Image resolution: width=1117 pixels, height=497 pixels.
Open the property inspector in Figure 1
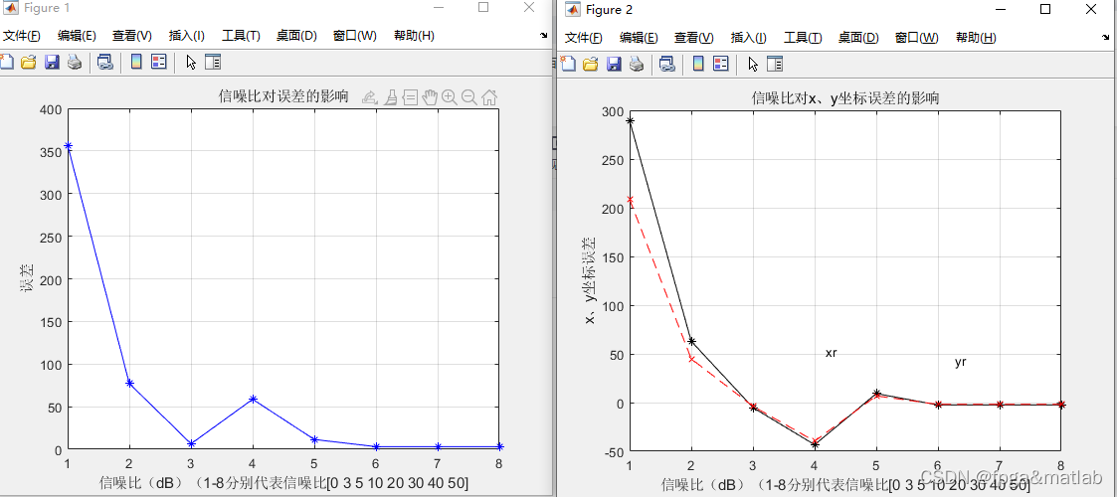(x=213, y=63)
